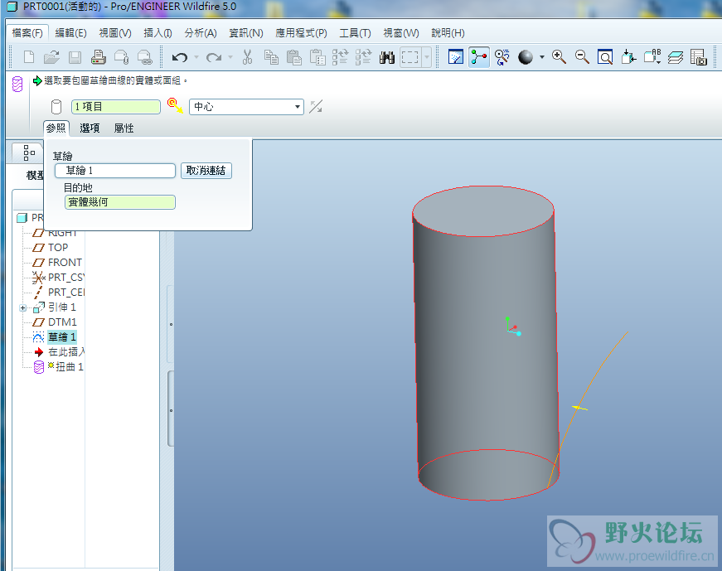The image size is (722, 571).
Task: Open the shading style dropdown arrow
Action: click(x=542, y=57)
